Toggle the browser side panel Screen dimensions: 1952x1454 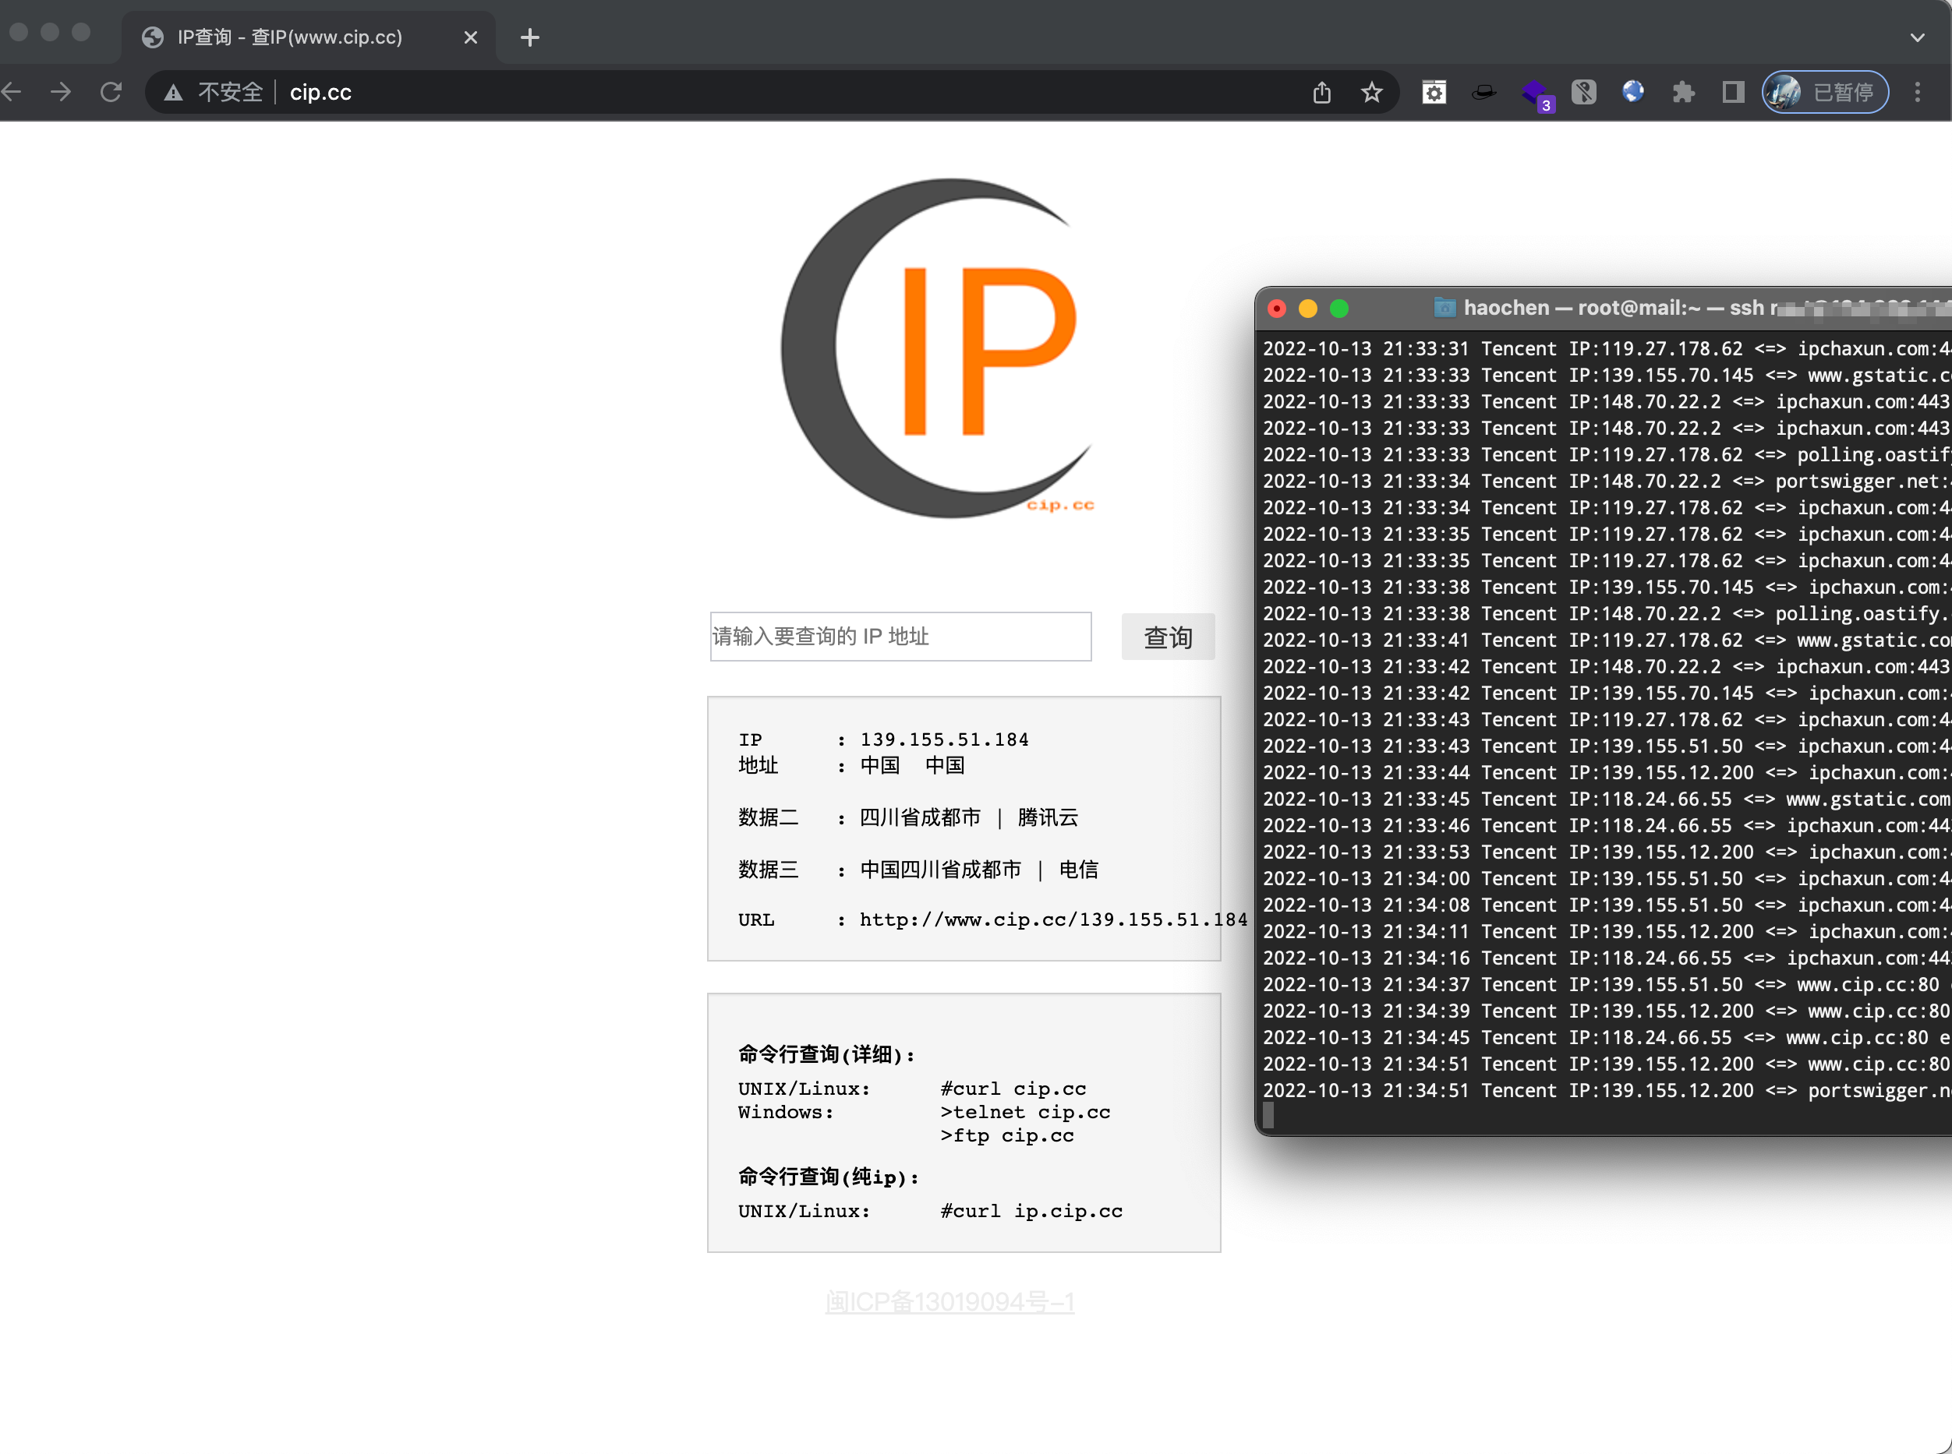(1733, 93)
